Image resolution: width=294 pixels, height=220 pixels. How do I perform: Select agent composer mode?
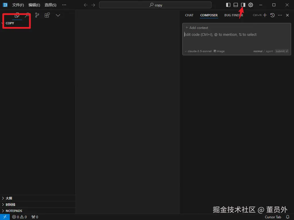tap(269, 51)
